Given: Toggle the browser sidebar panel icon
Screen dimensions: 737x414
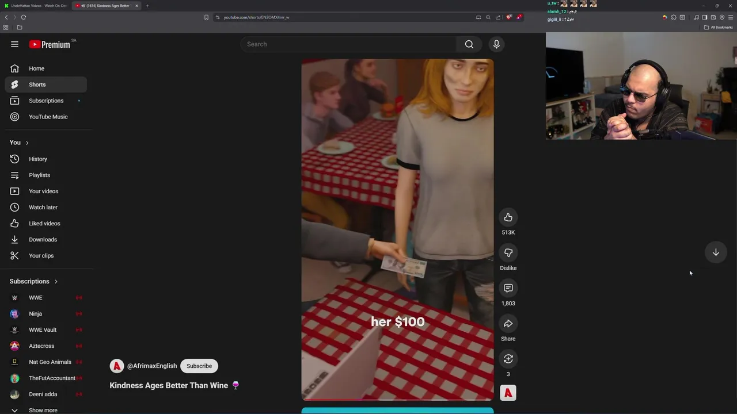Looking at the screenshot, I should tap(704, 17).
